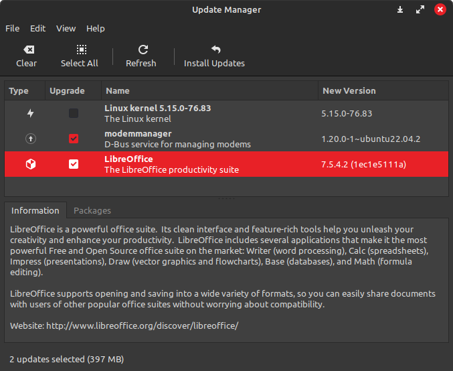
Task: Open the Edit menu
Action: click(38, 29)
